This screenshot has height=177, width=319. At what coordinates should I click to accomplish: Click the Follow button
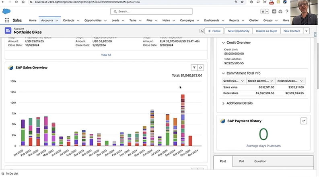click(214, 31)
